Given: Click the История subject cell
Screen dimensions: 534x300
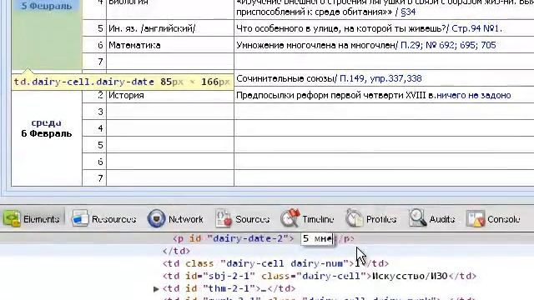Looking at the screenshot, I should 170,95.
